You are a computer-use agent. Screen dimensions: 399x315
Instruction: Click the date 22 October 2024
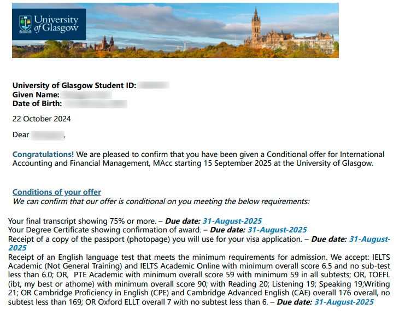click(42, 119)
